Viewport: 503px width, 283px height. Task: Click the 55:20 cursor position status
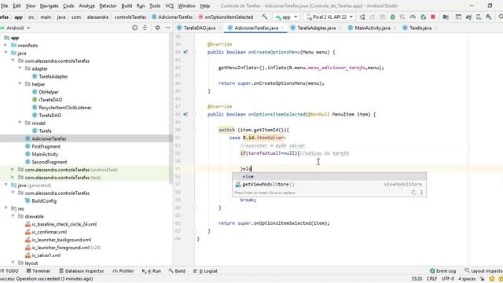click(x=417, y=278)
